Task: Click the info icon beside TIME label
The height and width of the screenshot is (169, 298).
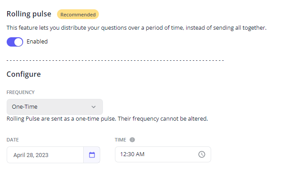Action: click(x=132, y=140)
